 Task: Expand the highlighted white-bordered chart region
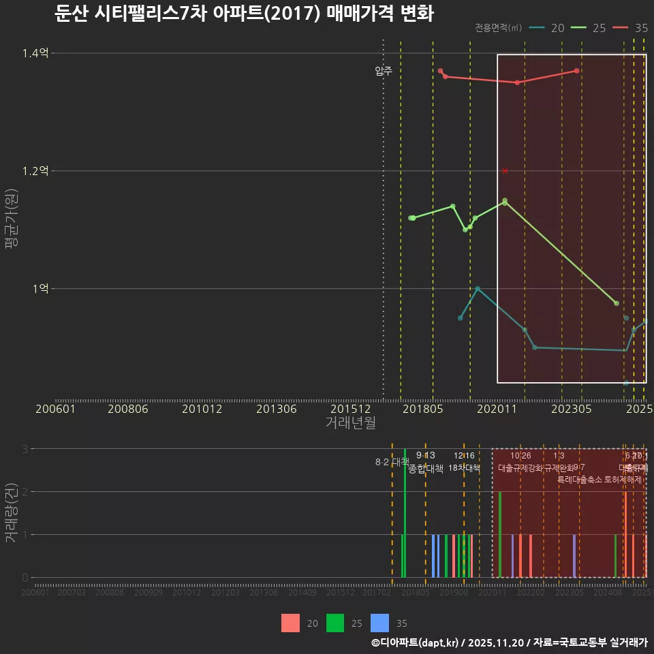coord(571,217)
